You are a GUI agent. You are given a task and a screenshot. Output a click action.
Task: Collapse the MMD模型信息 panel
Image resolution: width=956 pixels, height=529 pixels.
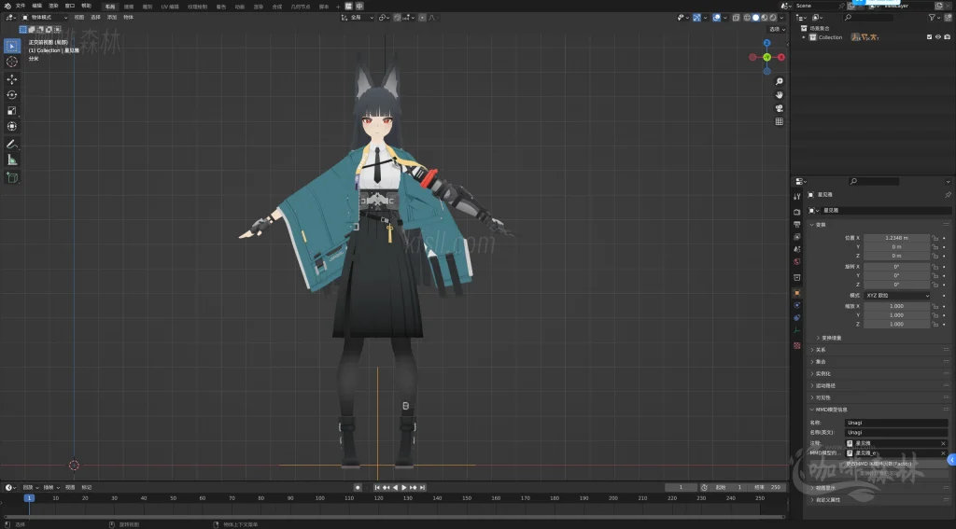[830, 410]
